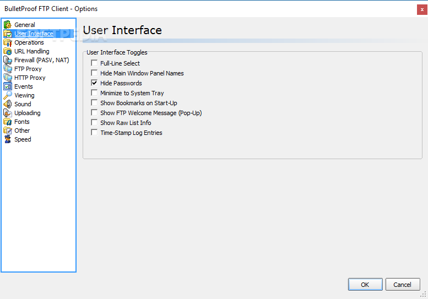Dismiss the dialog with Cancel

[x=403, y=285]
